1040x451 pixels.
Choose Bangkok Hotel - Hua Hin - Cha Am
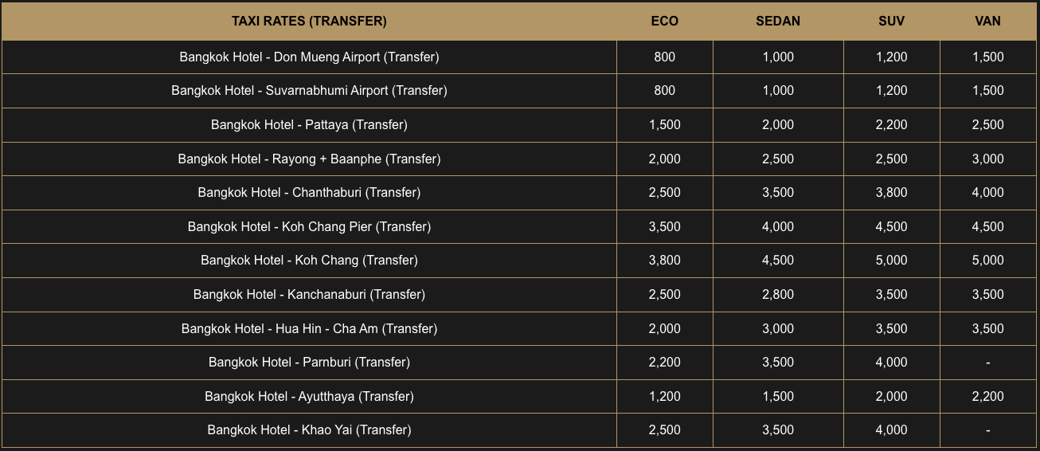[309, 329]
